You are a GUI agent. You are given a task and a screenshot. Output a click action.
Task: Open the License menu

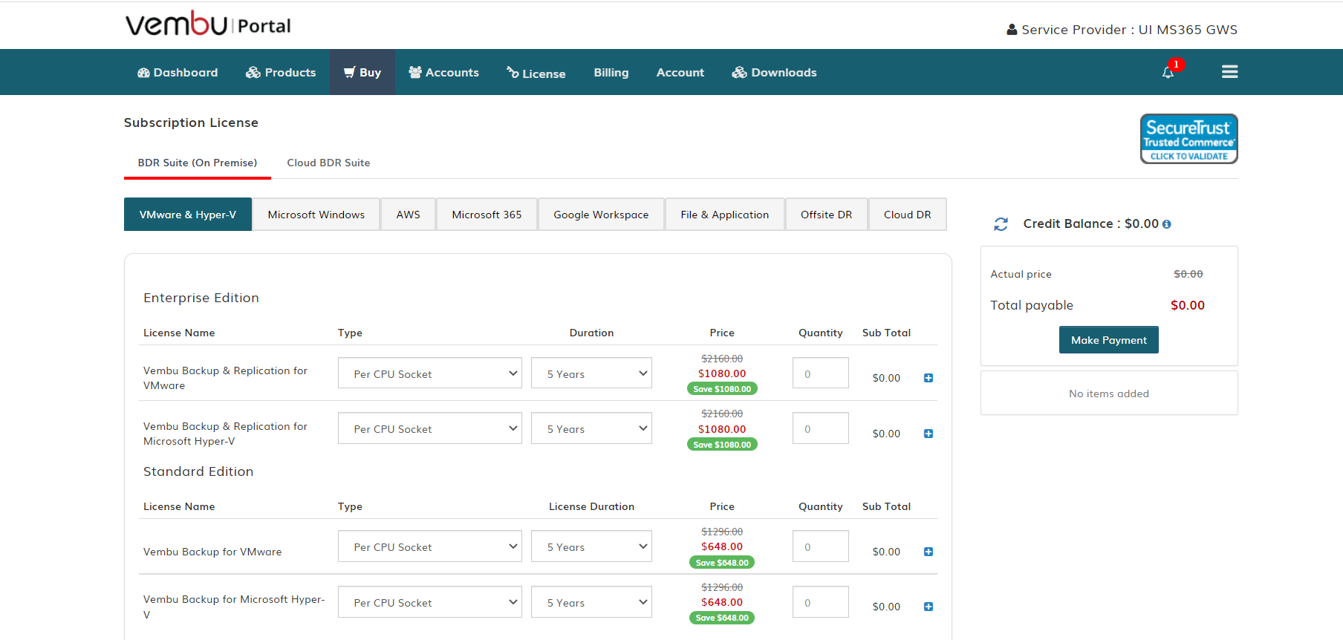coord(536,73)
